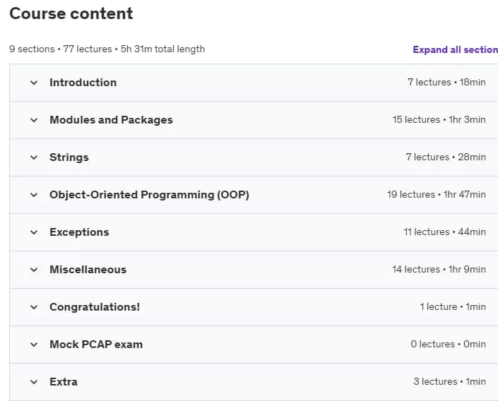Expand the Miscellaneous section chevron

[34, 270]
